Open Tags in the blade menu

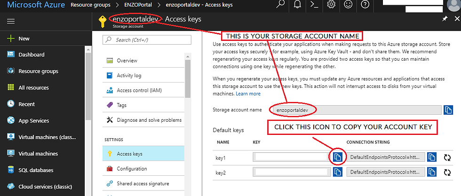[x=143, y=105]
